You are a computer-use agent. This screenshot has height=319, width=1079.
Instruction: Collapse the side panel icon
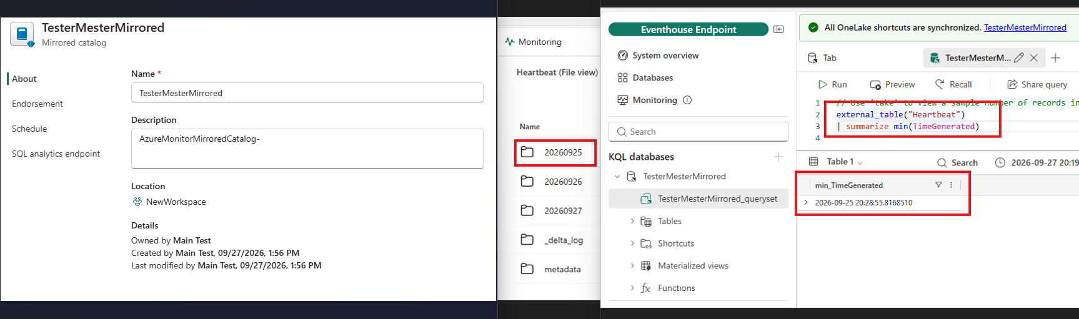pos(778,29)
